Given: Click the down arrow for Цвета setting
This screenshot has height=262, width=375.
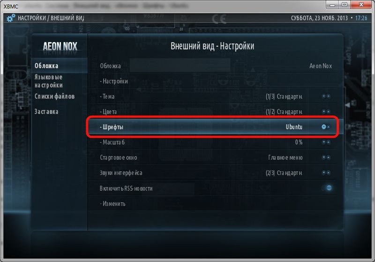Looking at the screenshot, I should [x=324, y=112].
